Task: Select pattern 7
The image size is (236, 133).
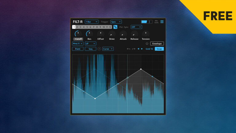Action: [94, 27]
